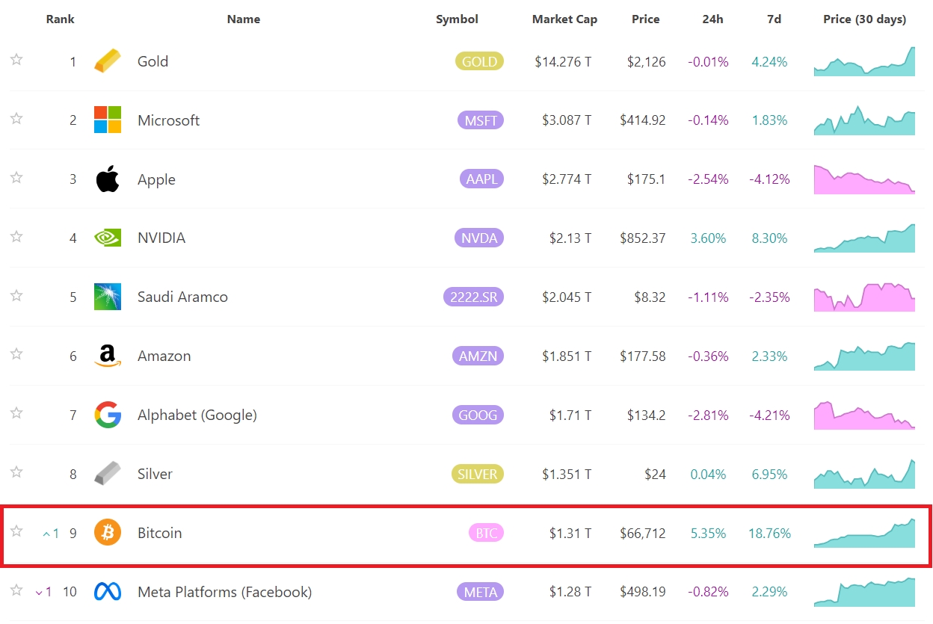
Task: Click the Apple logo icon
Action: (x=108, y=179)
